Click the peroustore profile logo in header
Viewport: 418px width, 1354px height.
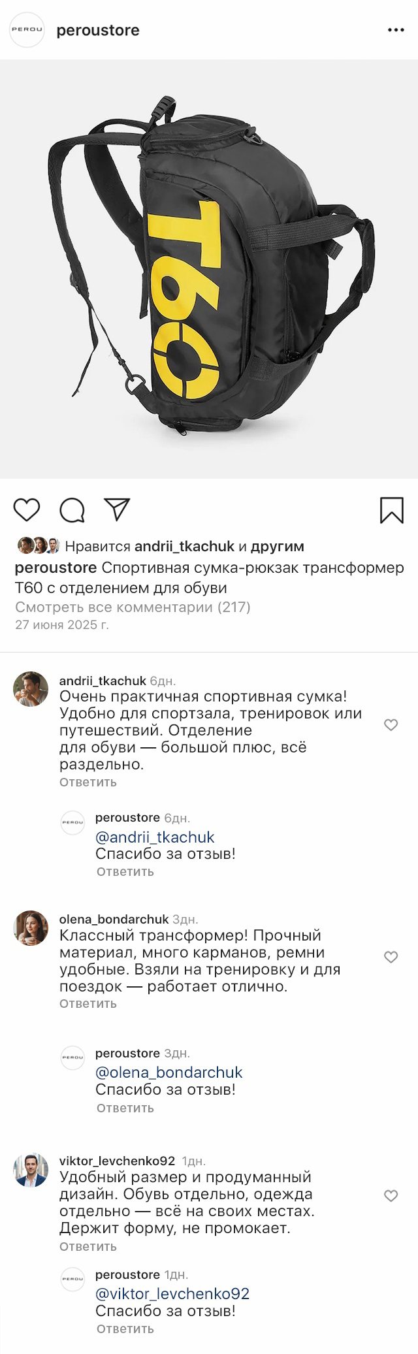(x=27, y=30)
